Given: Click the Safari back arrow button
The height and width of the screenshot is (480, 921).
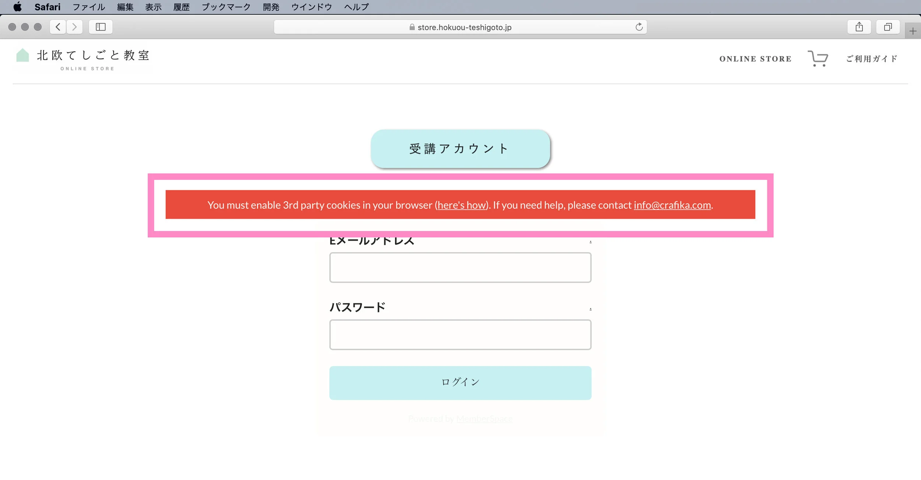Looking at the screenshot, I should click(x=58, y=27).
